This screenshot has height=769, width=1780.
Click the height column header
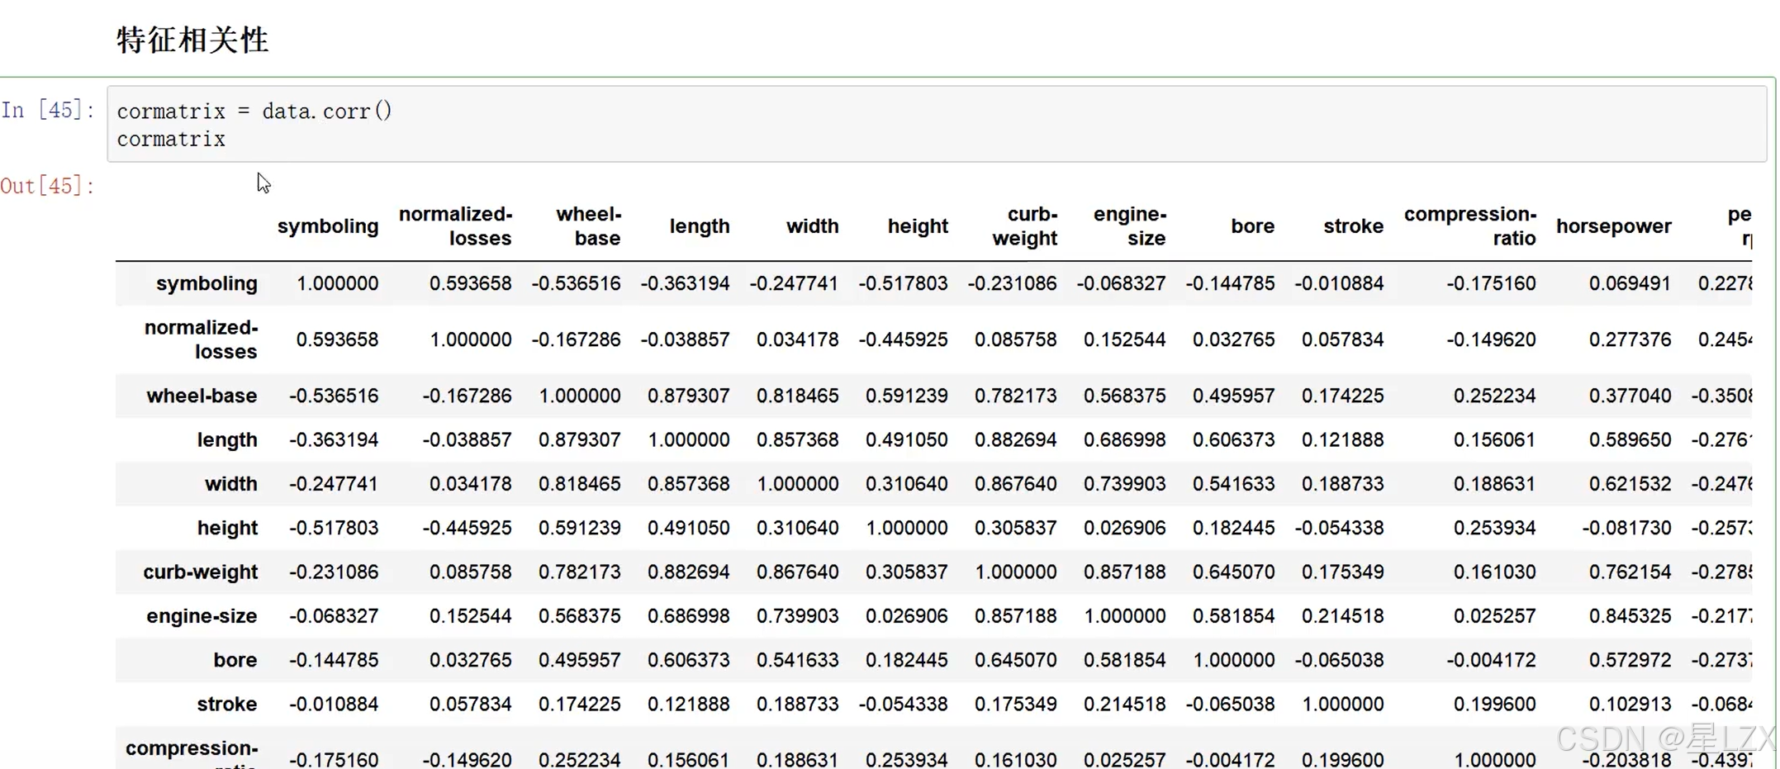(918, 226)
